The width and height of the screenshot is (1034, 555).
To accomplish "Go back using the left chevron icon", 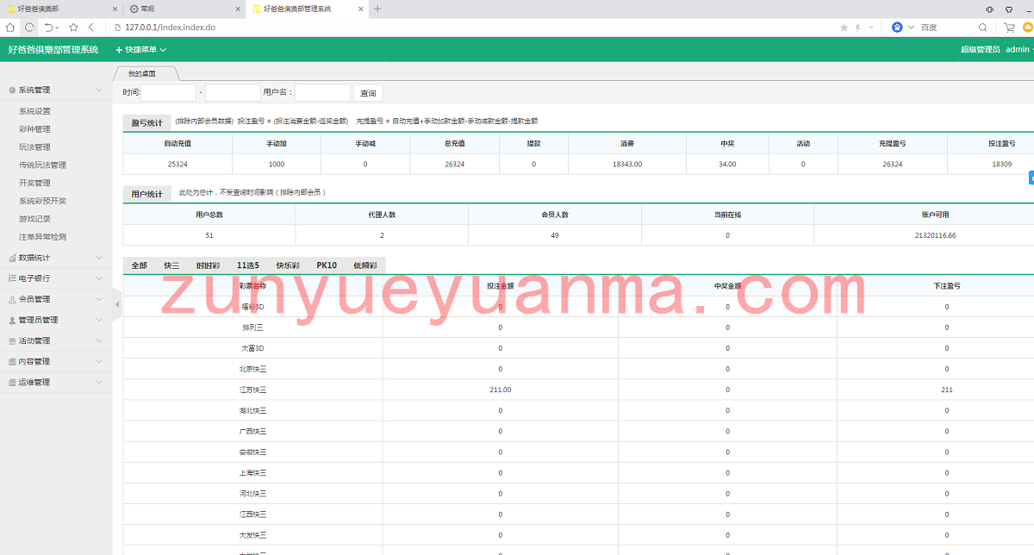I will [x=91, y=28].
